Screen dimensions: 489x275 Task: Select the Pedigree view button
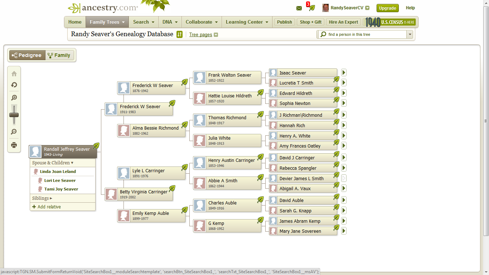click(x=27, y=55)
